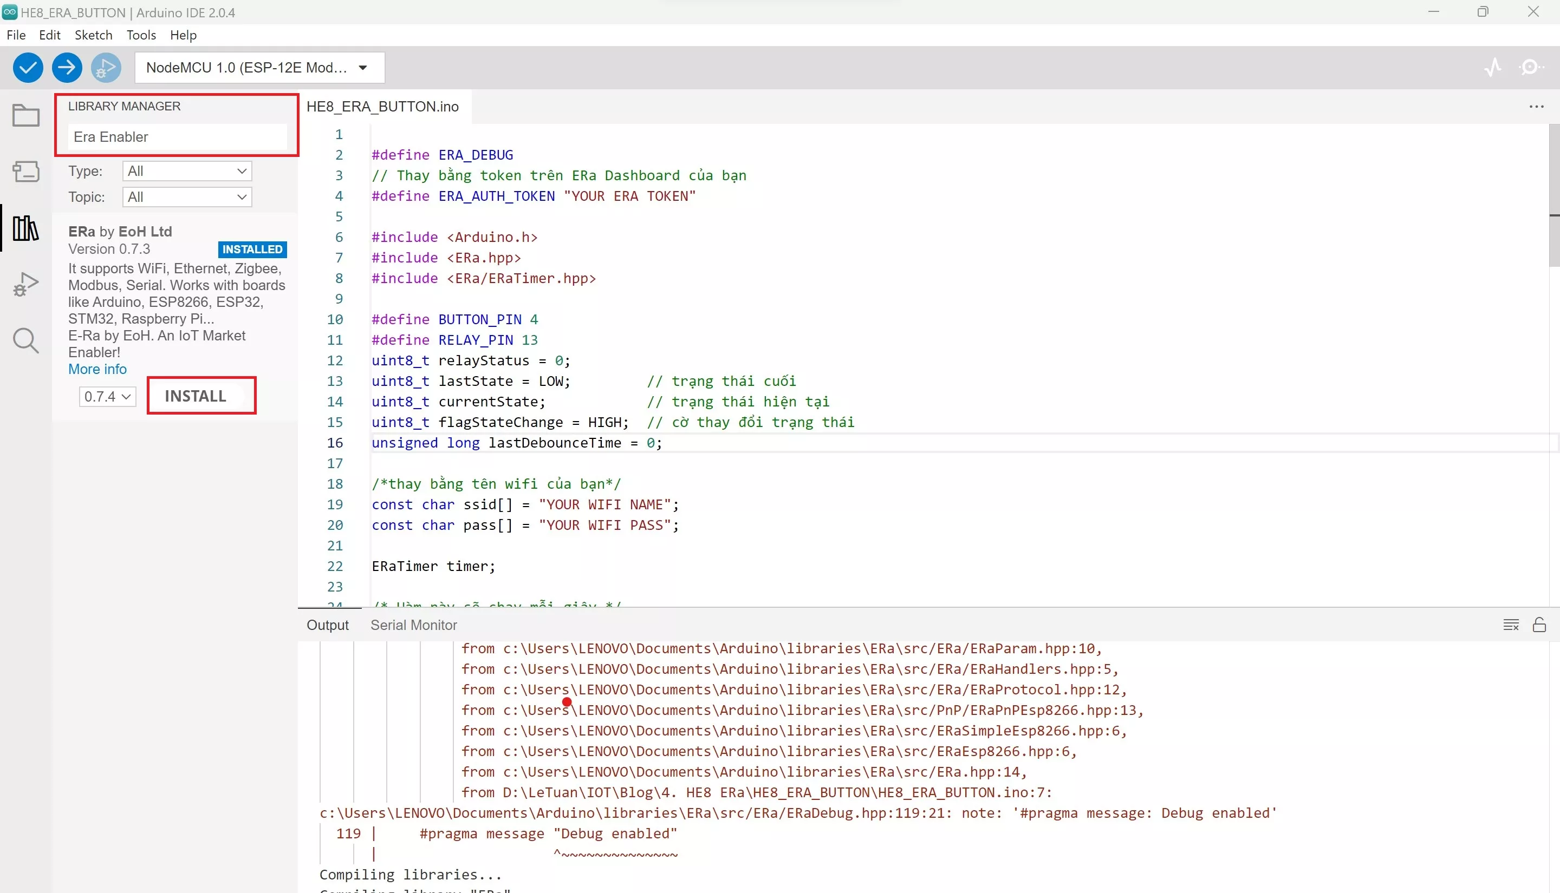Click the Compiling libraries... output line

point(411,875)
